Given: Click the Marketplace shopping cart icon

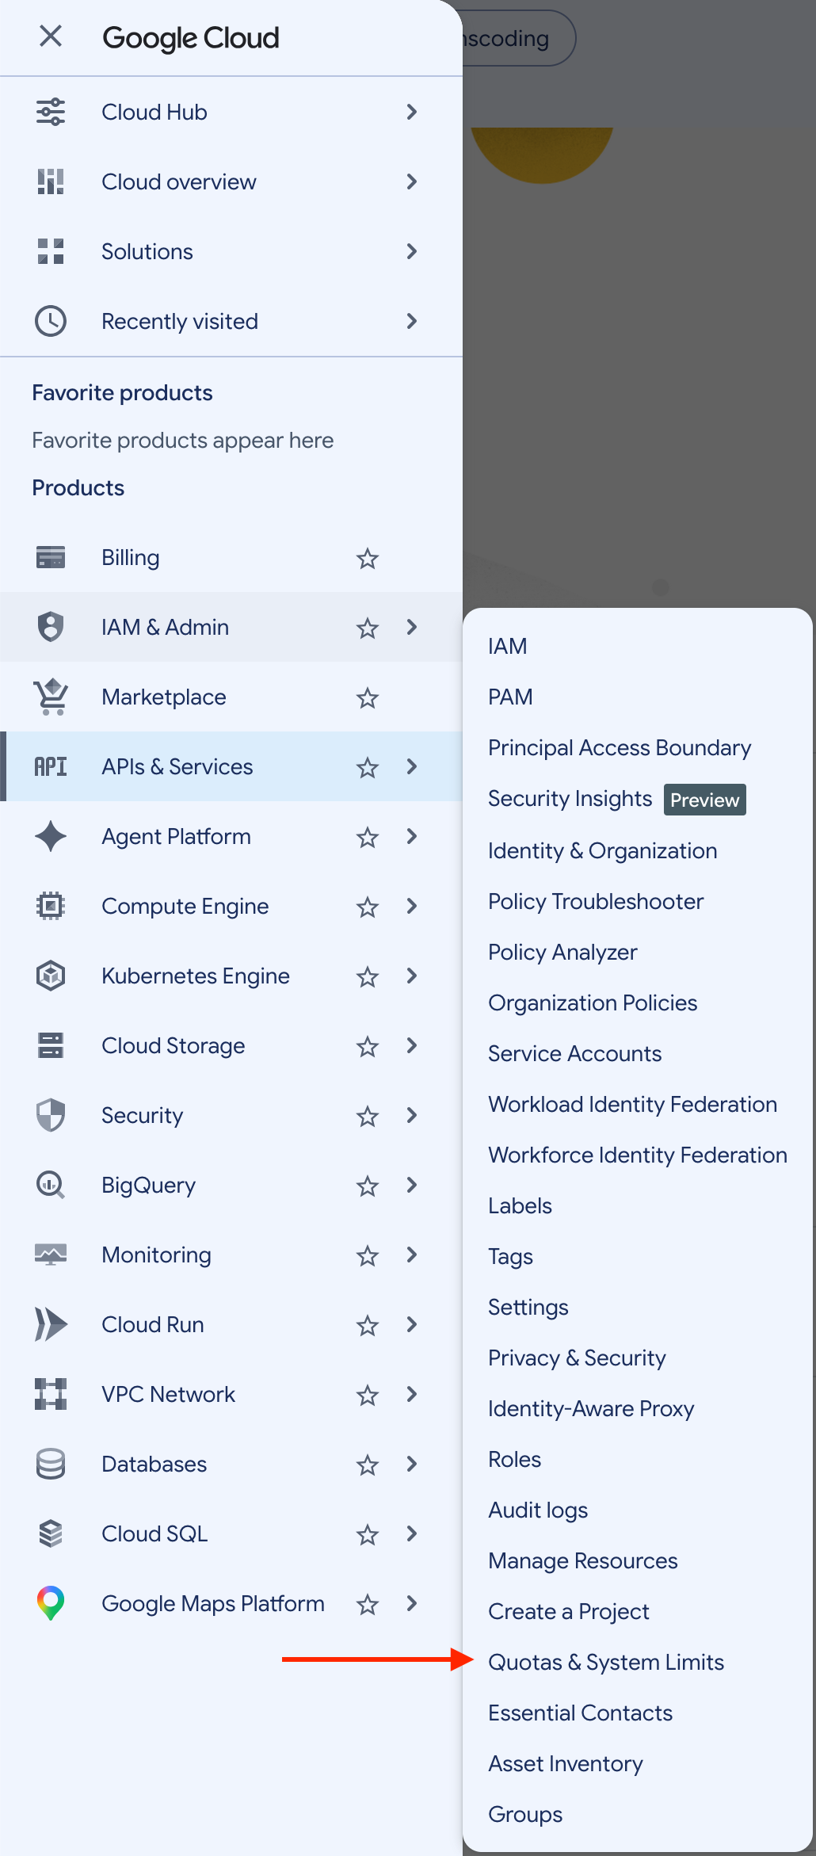Looking at the screenshot, I should click(x=51, y=697).
